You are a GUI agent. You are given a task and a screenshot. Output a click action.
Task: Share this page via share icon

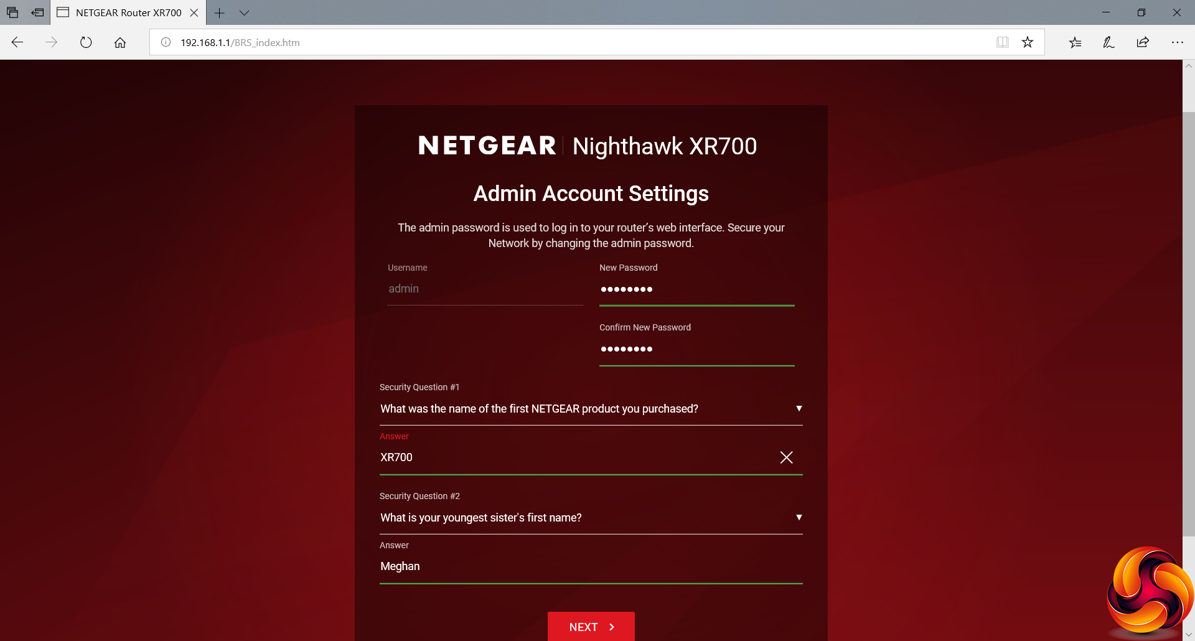1143,42
